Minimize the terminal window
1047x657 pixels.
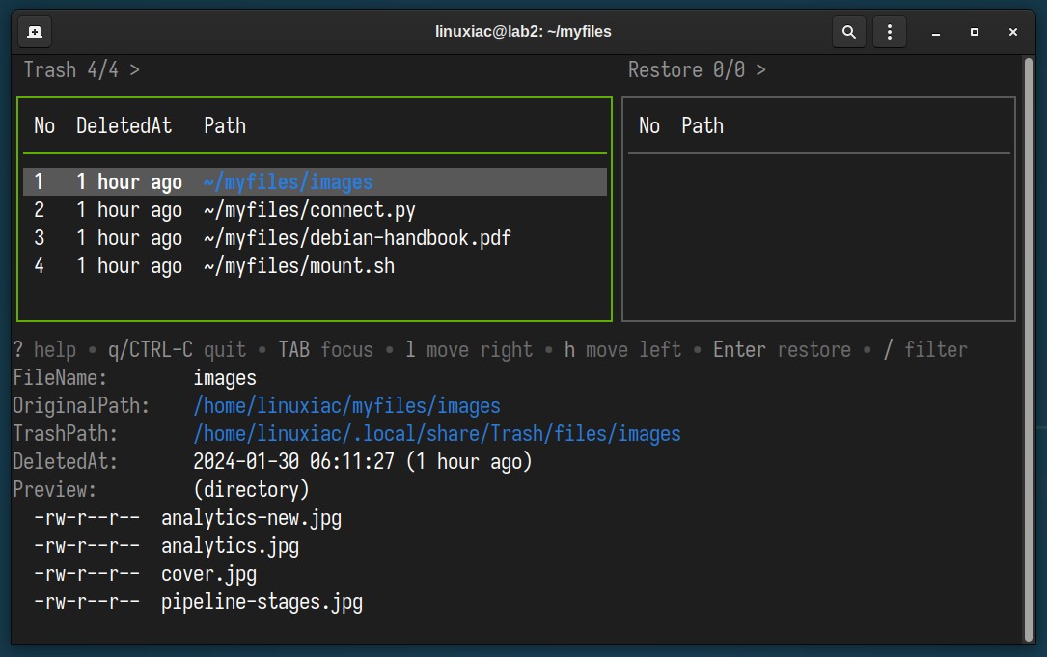936,32
